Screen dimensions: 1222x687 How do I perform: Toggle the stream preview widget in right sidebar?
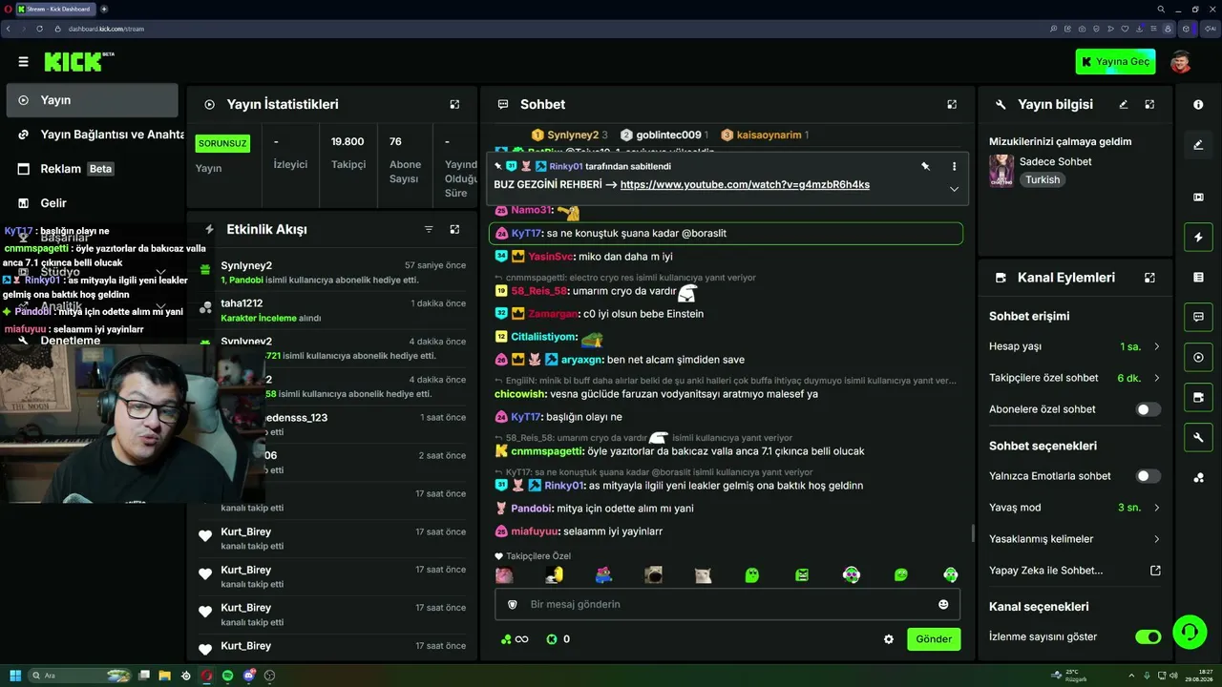point(1198,197)
